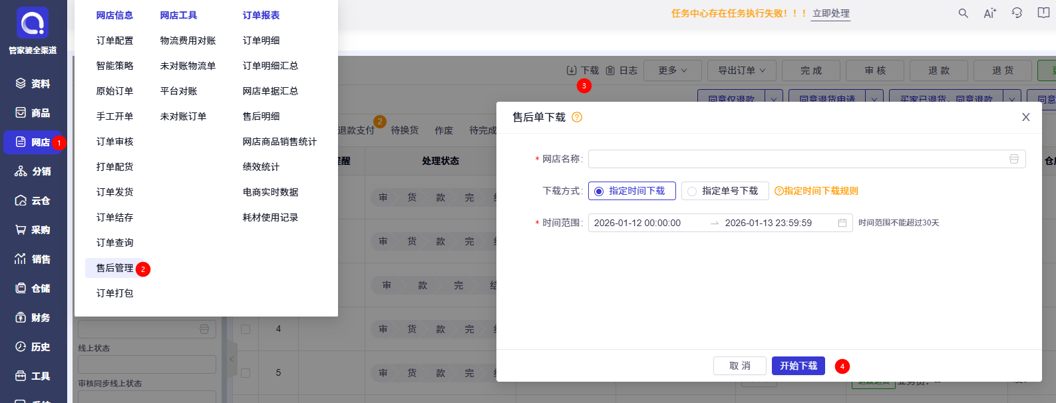Screen dimensions: 1056x403
Task: Click start date 2026-01-12 00:00:00
Action: (637, 223)
